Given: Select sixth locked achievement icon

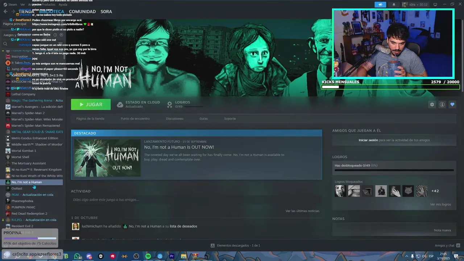Looking at the screenshot, I should 408,191.
